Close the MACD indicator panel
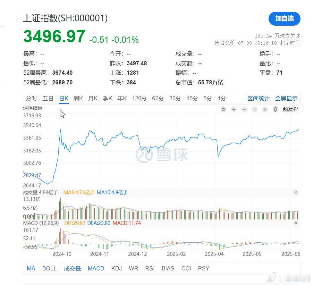 coord(296,223)
